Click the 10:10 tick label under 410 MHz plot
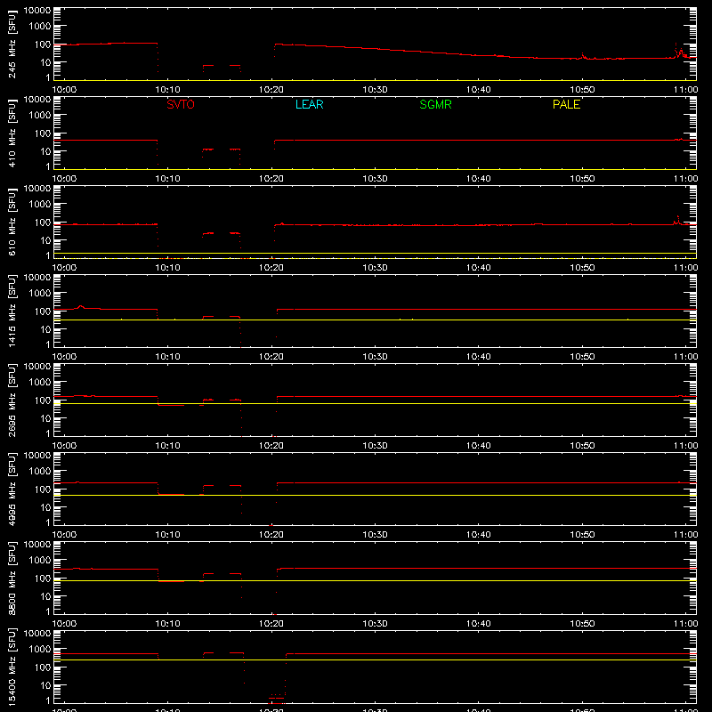Image resolution: width=712 pixels, height=712 pixels. point(168,179)
